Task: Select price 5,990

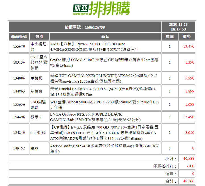Action: [x=190, y=78]
